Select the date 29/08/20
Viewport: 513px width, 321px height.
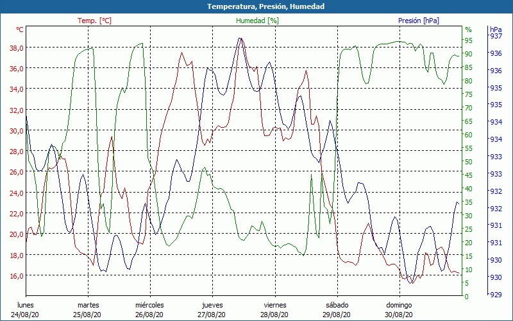(x=336, y=315)
